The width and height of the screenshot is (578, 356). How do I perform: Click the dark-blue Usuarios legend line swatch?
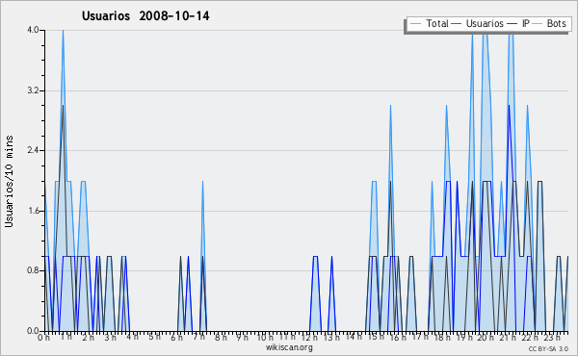click(x=457, y=24)
